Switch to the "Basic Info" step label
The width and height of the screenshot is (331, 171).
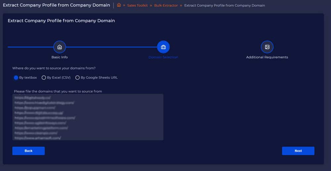60,57
